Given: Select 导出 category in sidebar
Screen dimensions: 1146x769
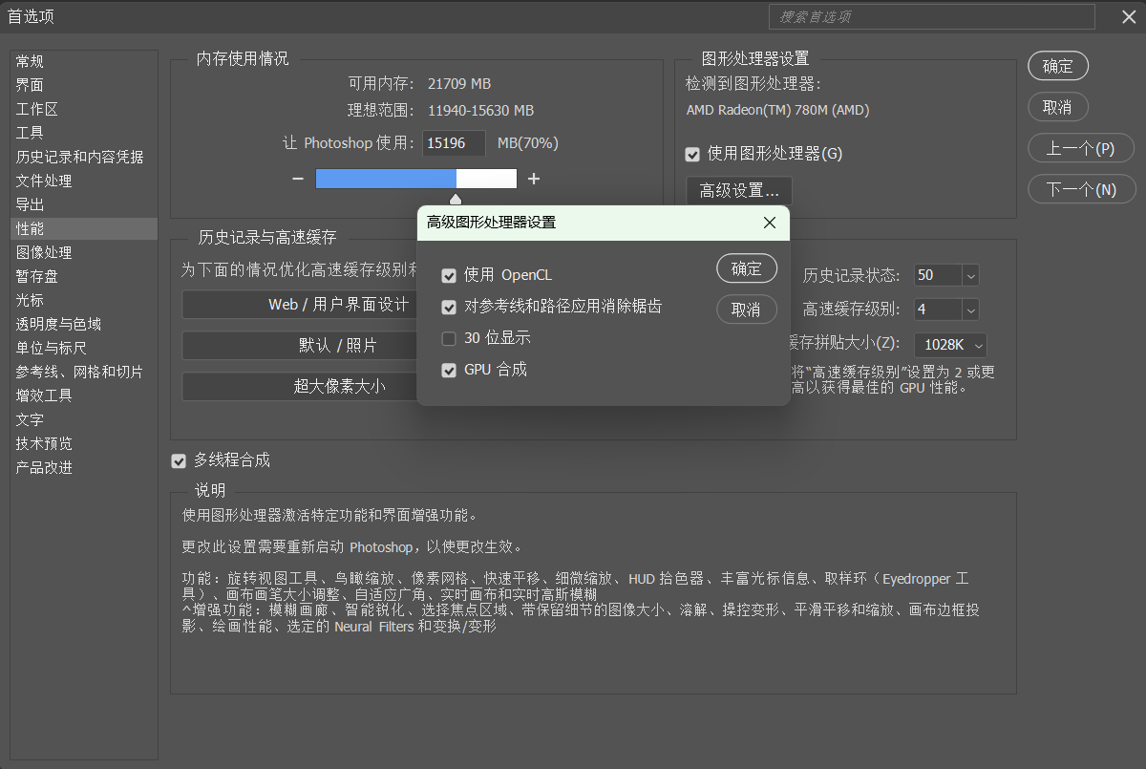Looking at the screenshot, I should [84, 204].
